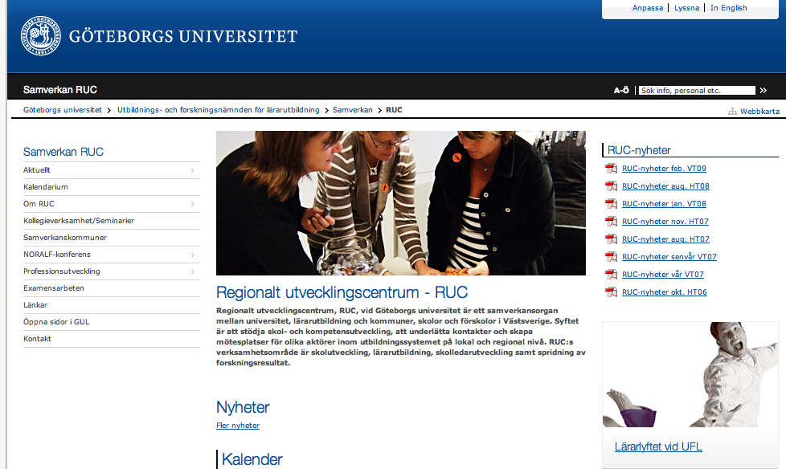Open the A-Ö index link
The height and width of the screenshot is (469, 786).
(621, 90)
